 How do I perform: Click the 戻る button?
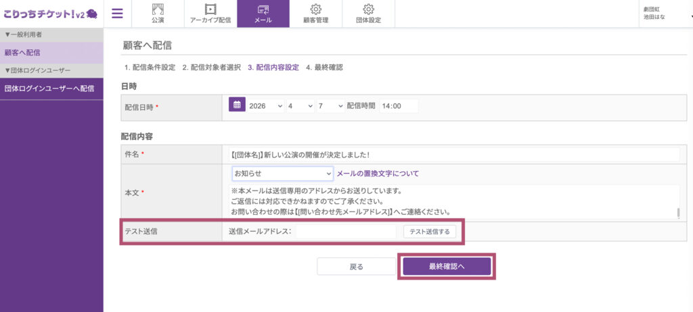click(x=356, y=267)
